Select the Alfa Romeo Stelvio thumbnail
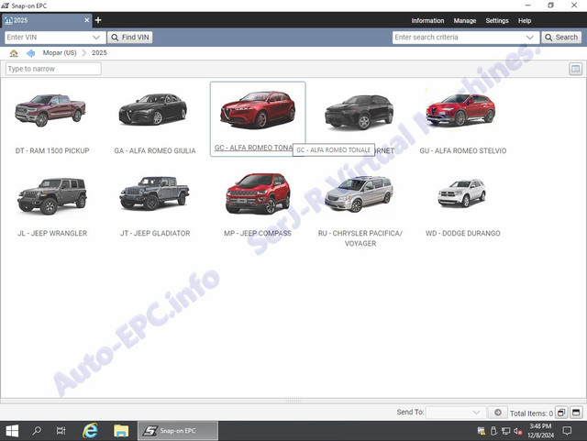The width and height of the screenshot is (587, 441). point(460,109)
